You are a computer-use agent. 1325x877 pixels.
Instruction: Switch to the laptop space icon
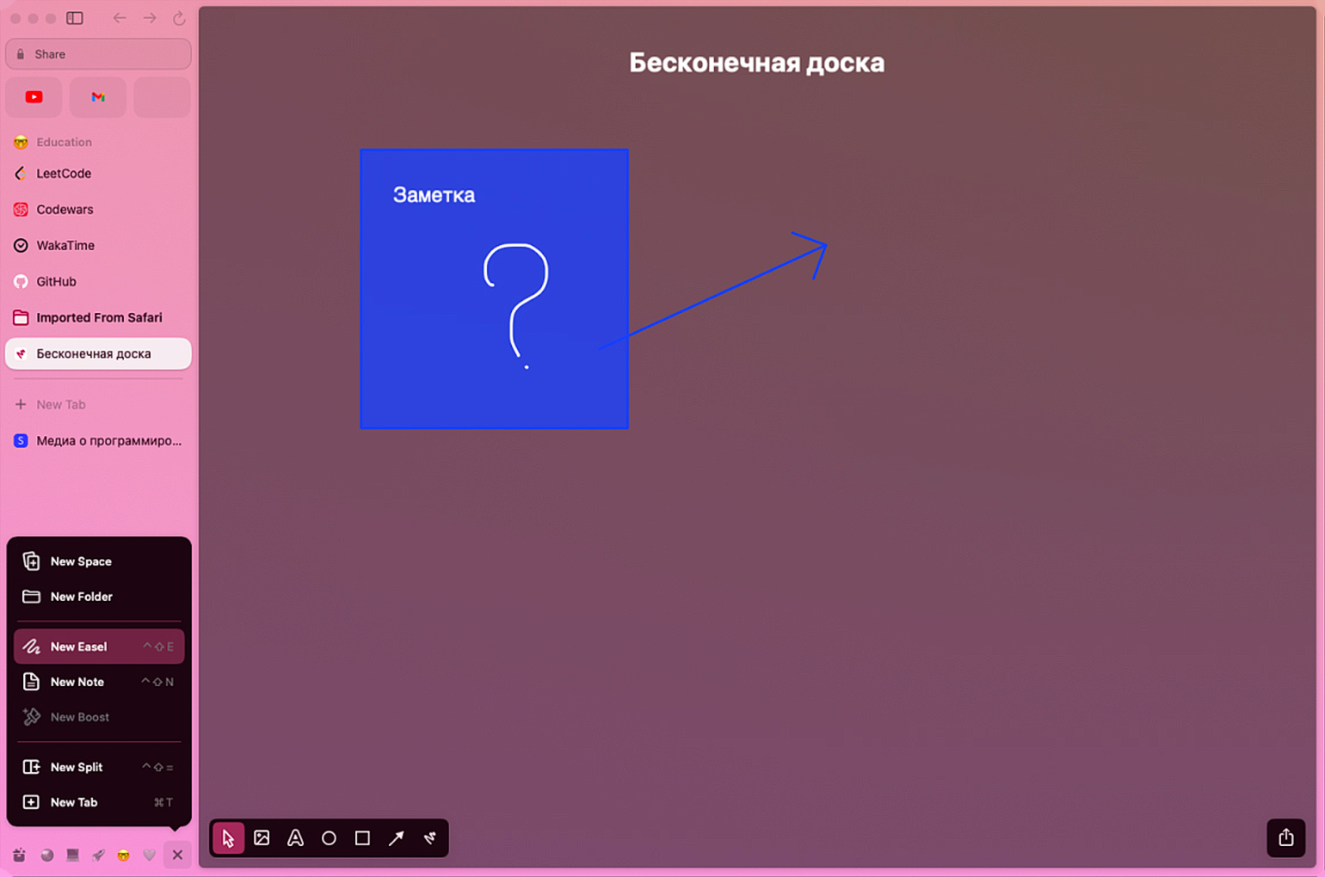point(73,855)
